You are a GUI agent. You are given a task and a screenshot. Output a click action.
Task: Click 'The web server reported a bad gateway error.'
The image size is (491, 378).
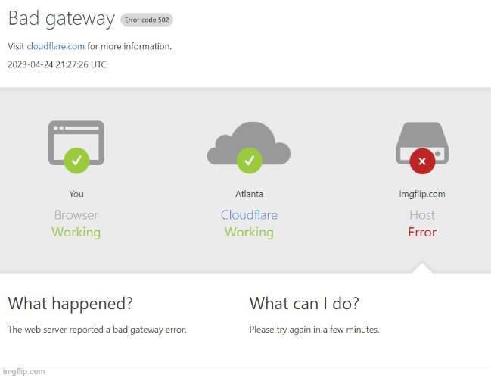tap(97, 330)
